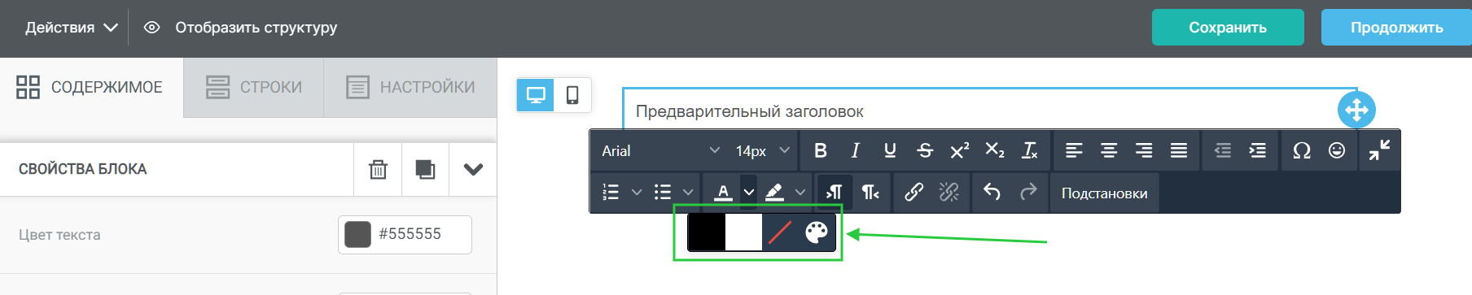Switch to mobile preview mode

pos(572,95)
